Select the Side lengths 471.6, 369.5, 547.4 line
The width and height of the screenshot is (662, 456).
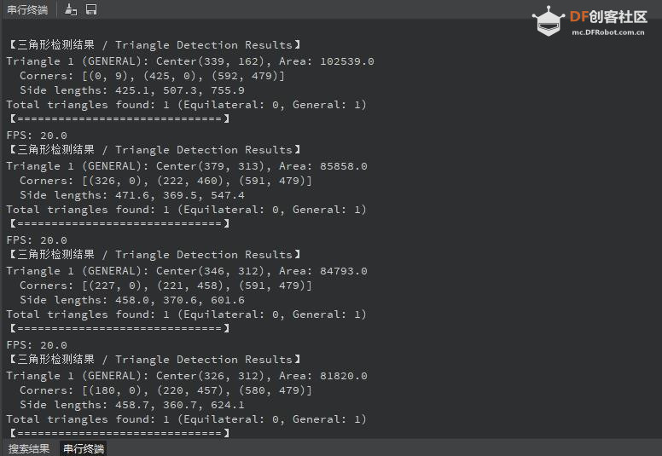132,195
